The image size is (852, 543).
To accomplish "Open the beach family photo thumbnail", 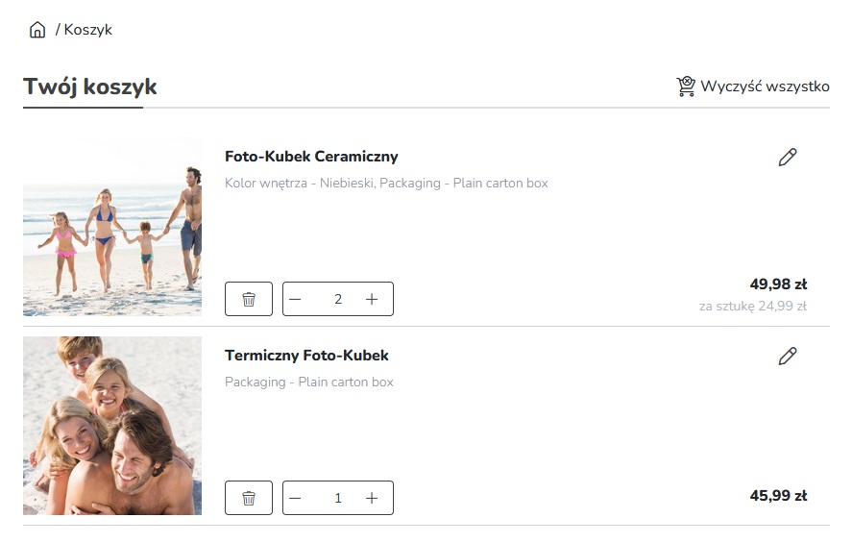I will point(112,227).
